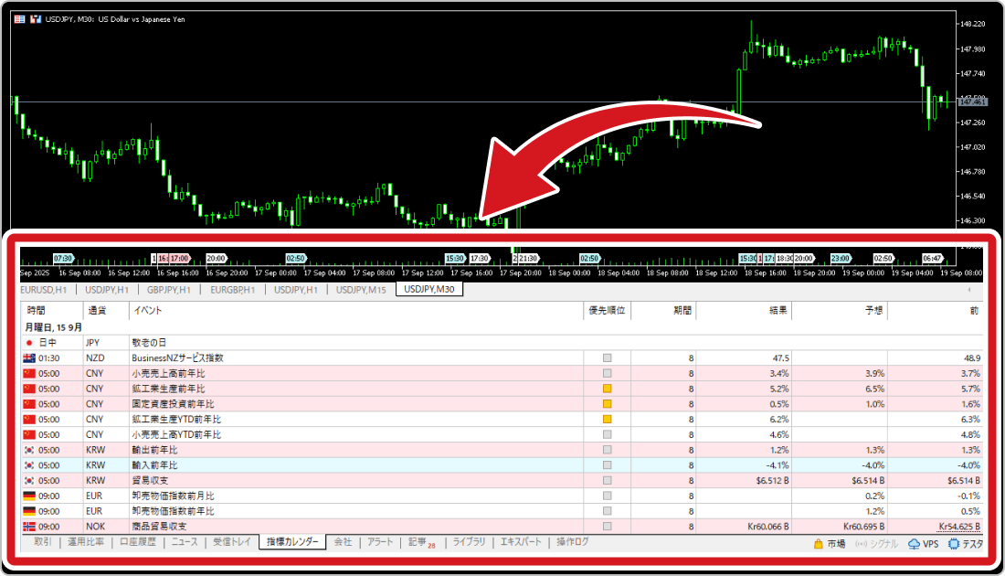The width and height of the screenshot is (1005, 576).
Task: Click the シグナル (Signals) icon
Action: point(861,544)
